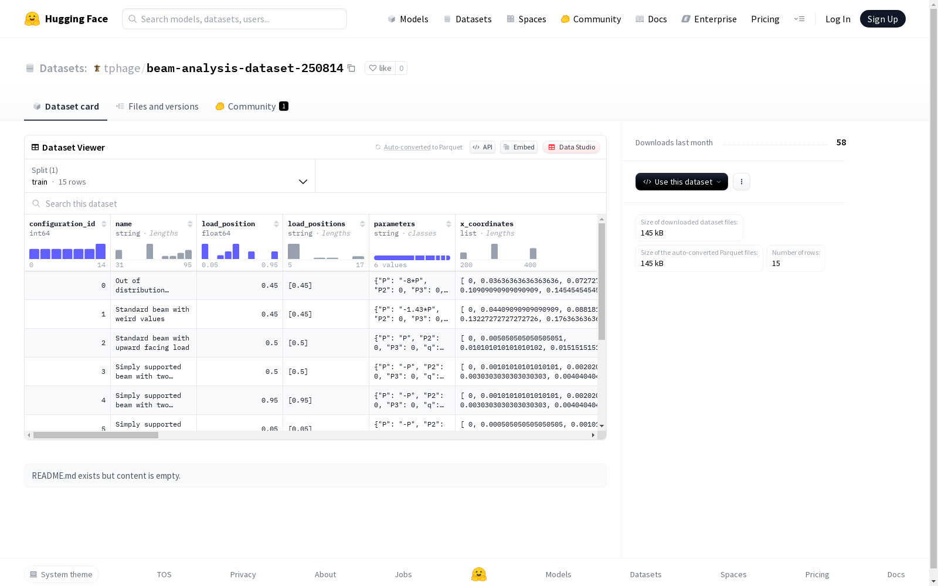Click the table horizontal scrollbar thumb

[96, 435]
